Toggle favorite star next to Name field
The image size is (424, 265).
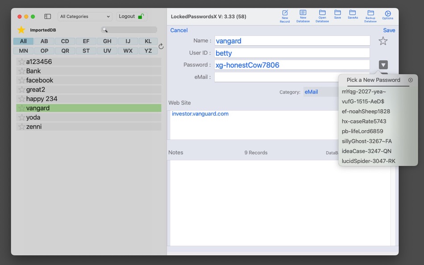[x=383, y=41]
